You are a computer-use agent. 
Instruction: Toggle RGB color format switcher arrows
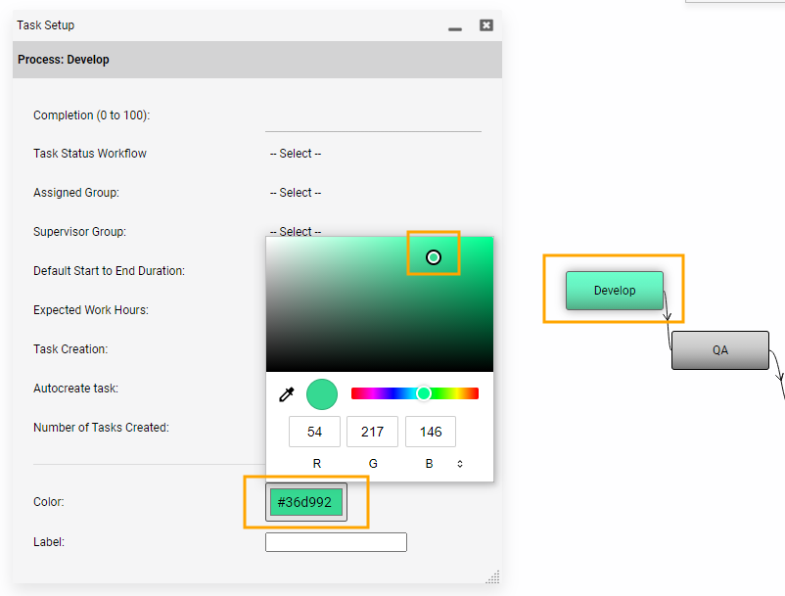(460, 464)
